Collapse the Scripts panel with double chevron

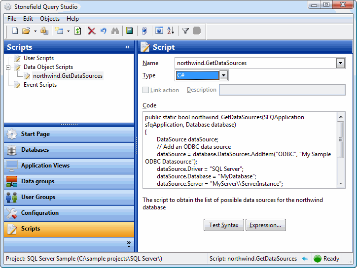(x=127, y=47)
